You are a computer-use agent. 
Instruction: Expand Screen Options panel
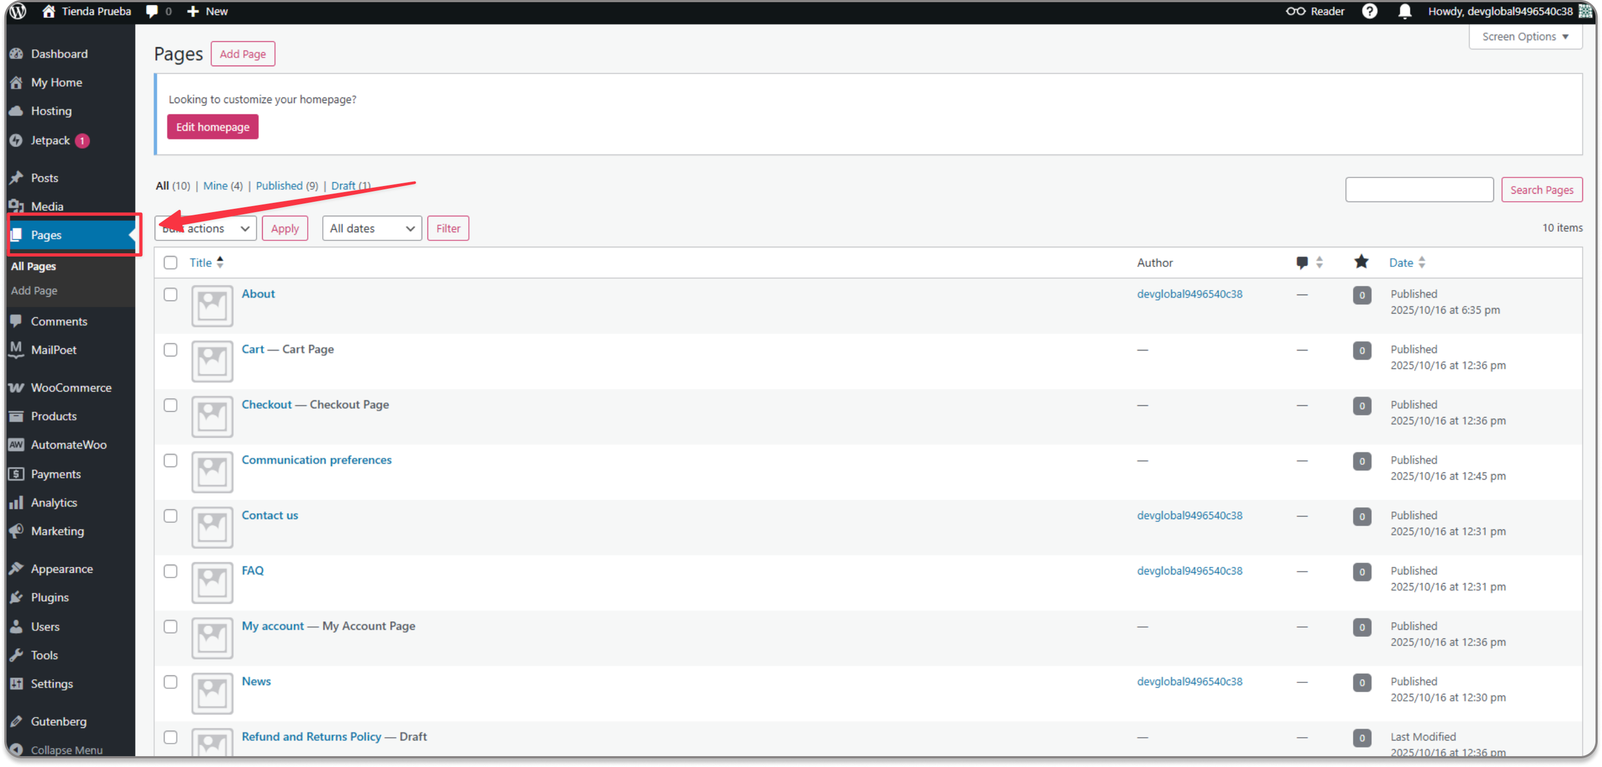point(1525,37)
